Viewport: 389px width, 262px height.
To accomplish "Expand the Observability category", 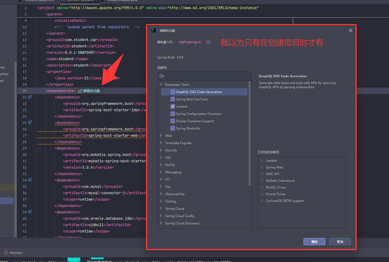I will point(161,194).
